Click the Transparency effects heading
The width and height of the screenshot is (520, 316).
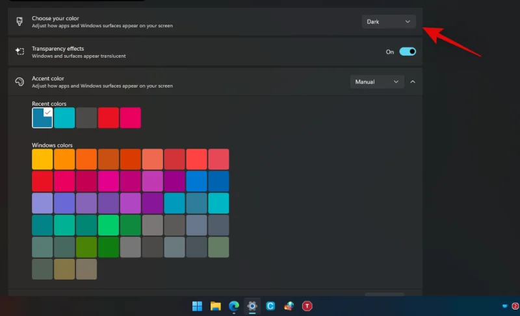click(58, 48)
